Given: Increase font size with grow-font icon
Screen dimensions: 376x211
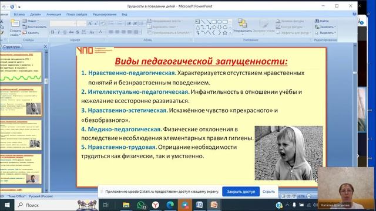Looking at the screenshot, I should [x=90, y=23].
